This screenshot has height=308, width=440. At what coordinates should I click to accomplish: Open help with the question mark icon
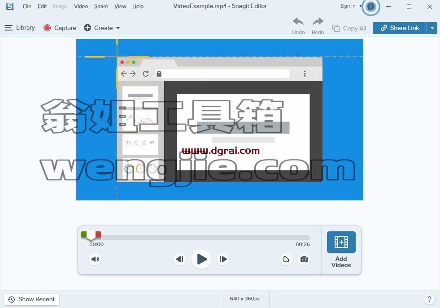click(429, 299)
